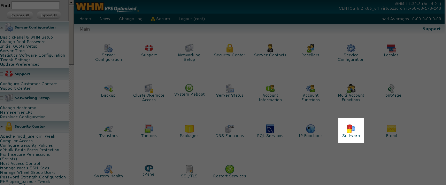Open Nameserver IPs sidebar link
The height and width of the screenshot is (185, 446).
click(16, 112)
